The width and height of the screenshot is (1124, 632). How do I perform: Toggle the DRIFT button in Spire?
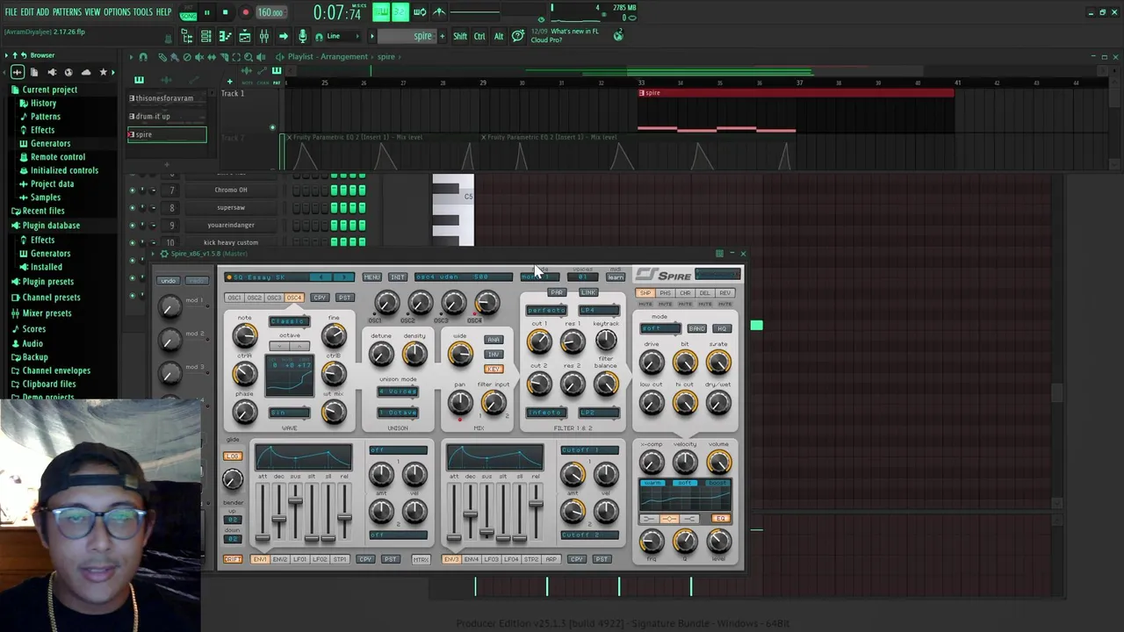click(233, 559)
